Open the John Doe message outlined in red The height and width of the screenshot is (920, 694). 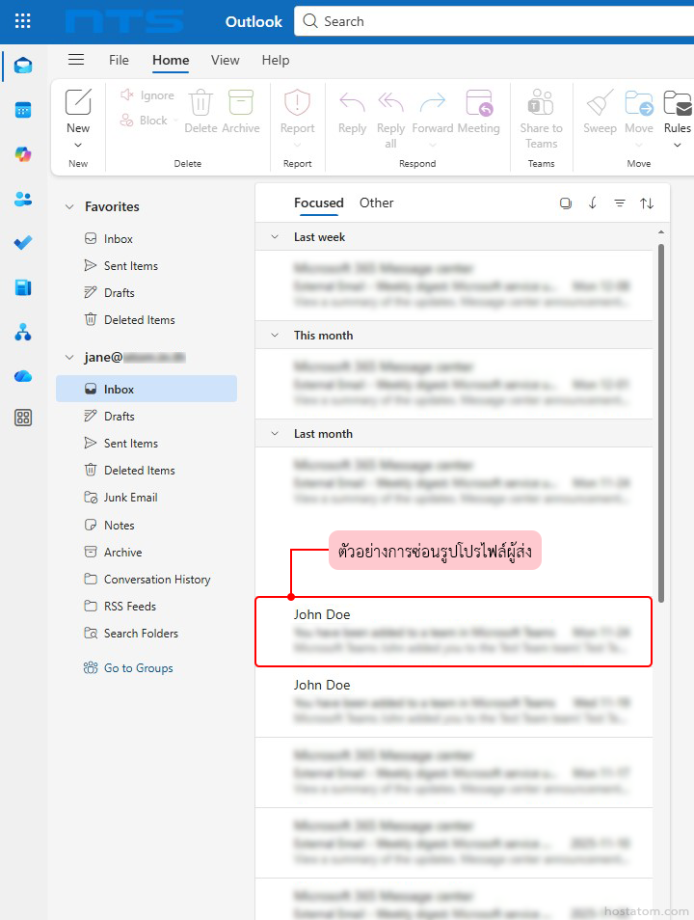453,632
